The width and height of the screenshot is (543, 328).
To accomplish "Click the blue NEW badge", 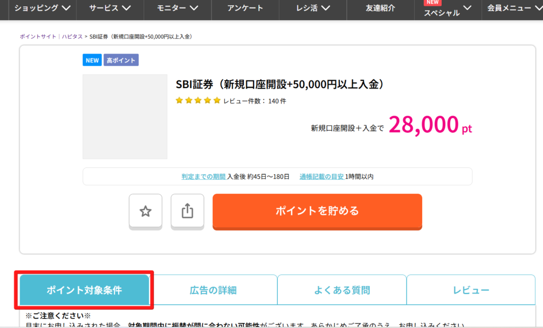I will point(92,60).
